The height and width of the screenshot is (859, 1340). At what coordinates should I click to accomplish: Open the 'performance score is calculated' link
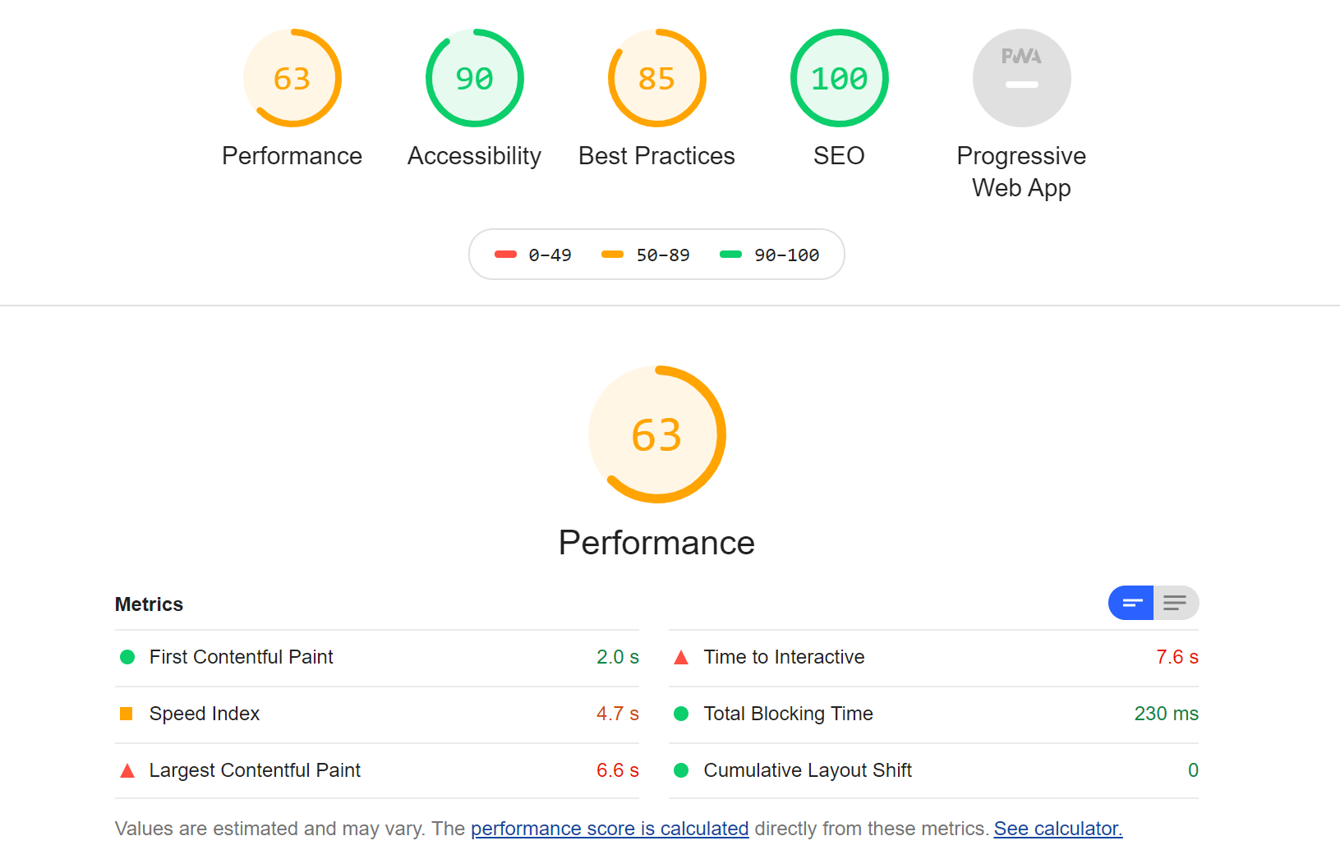(610, 829)
